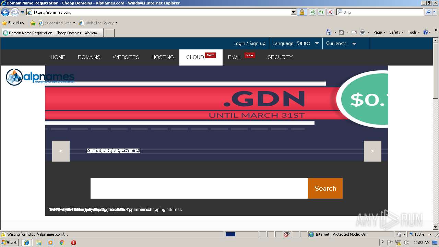Open the search provider dropdown arrow
The width and height of the screenshot is (439, 247).
[435, 12]
